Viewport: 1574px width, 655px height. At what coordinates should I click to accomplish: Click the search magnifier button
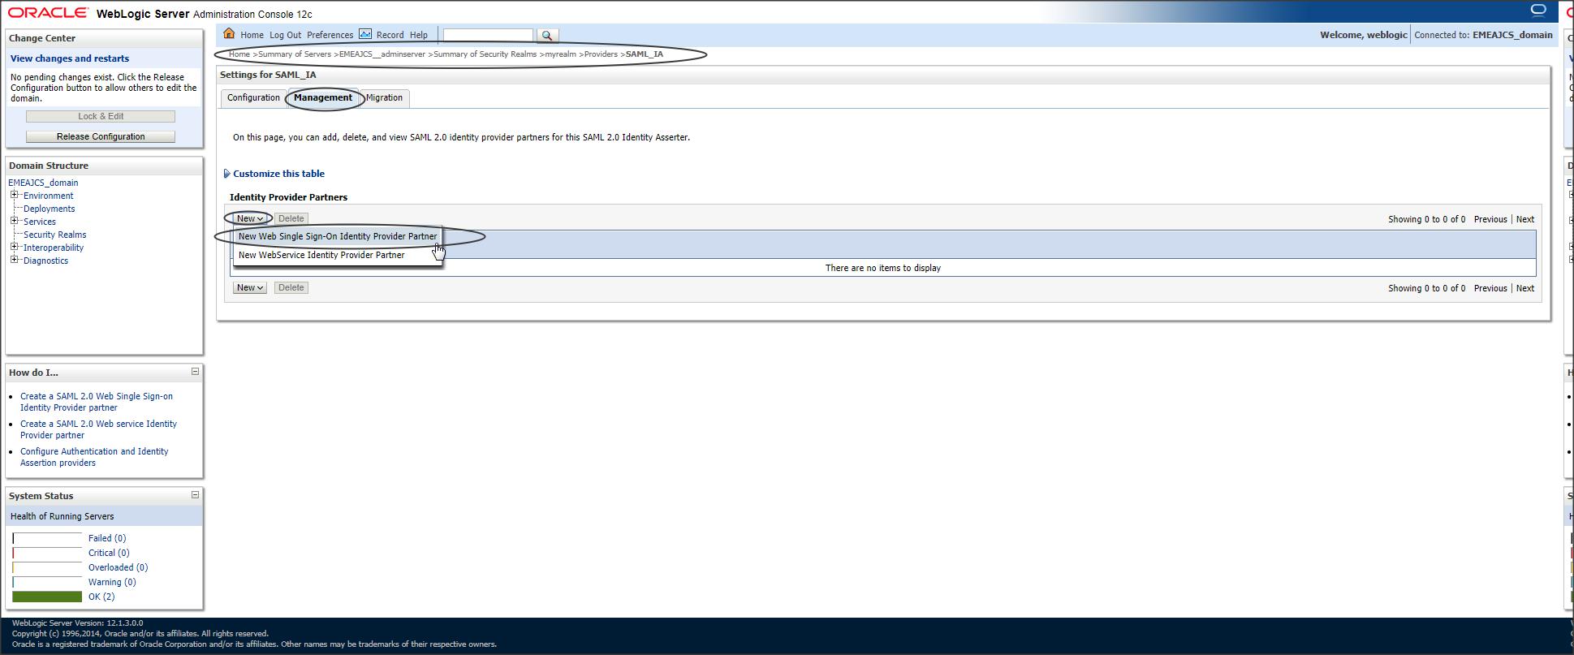pyautogui.click(x=547, y=35)
